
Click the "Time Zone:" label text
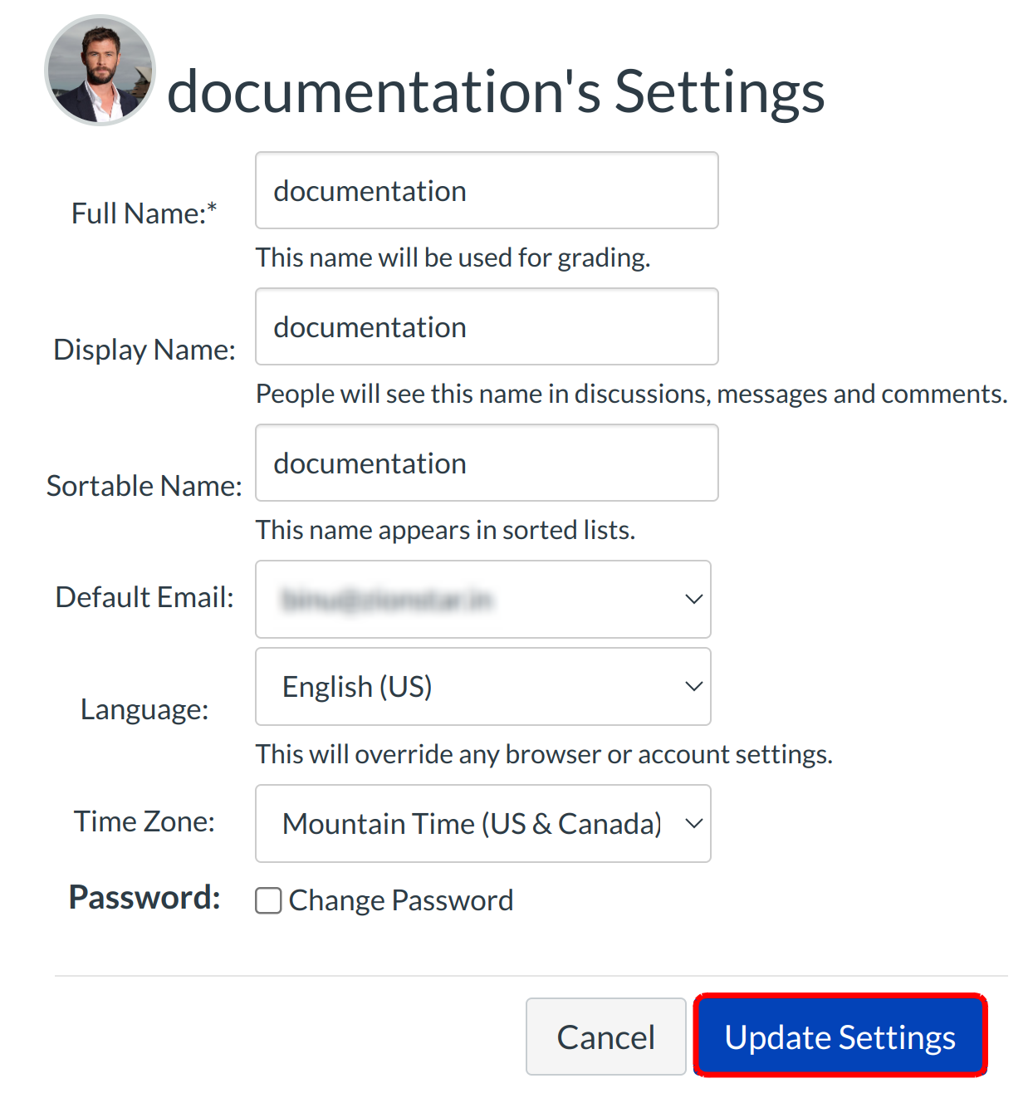click(x=144, y=821)
